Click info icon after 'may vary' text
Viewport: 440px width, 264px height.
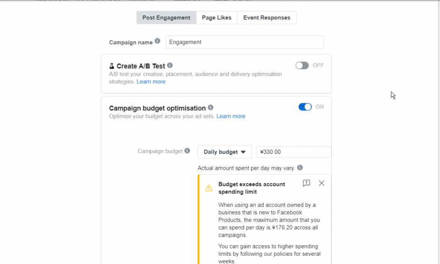click(300, 167)
